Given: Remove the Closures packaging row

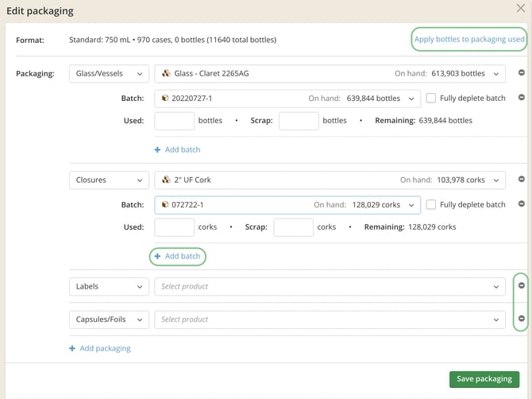Looking at the screenshot, I should pyautogui.click(x=522, y=180).
